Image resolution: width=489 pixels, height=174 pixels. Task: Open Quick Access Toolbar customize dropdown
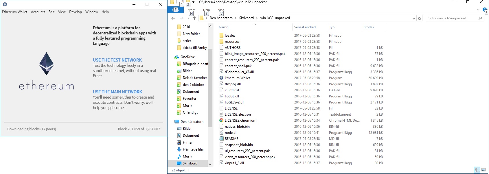[x=193, y=2]
